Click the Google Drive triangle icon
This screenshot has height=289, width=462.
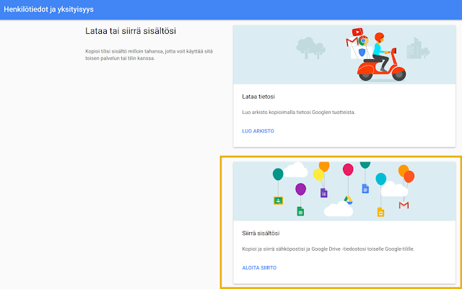point(347,200)
